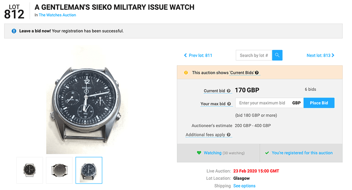
Task: Click the main Seiko watch image
Action: (x=86, y=100)
